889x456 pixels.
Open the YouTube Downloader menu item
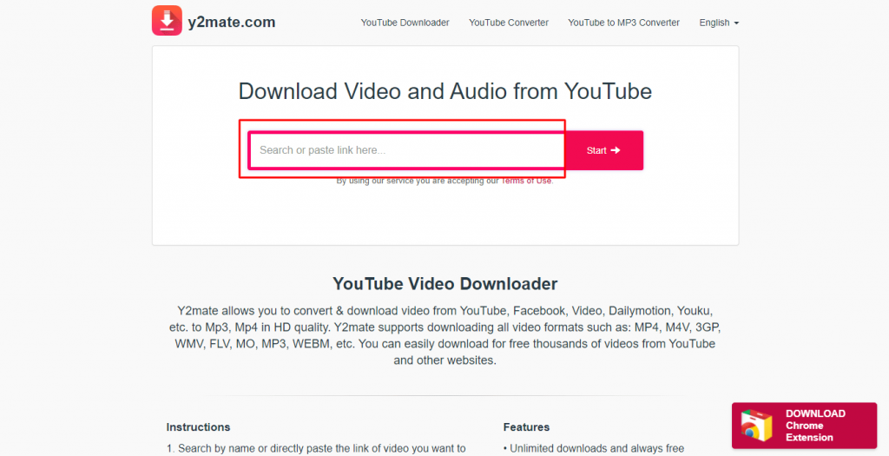pyautogui.click(x=405, y=23)
